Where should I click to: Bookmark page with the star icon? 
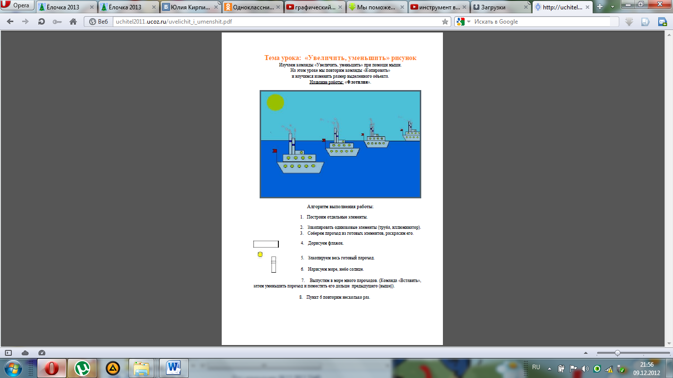click(x=445, y=22)
